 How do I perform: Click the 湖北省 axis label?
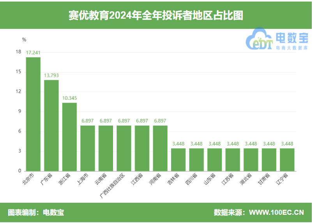(246, 179)
